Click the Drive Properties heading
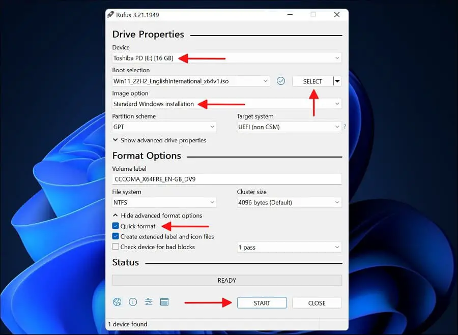The height and width of the screenshot is (335, 458). point(148,34)
